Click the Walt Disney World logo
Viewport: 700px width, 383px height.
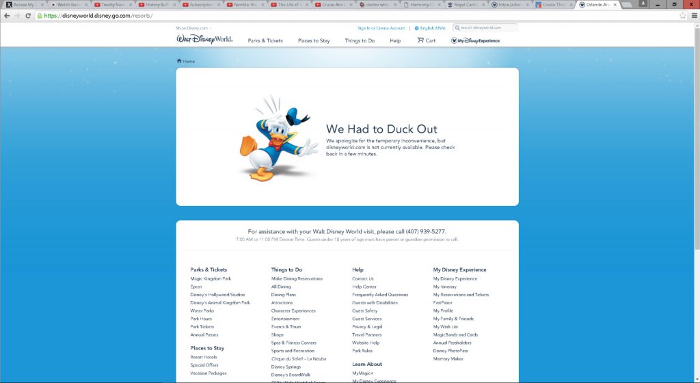click(x=204, y=39)
